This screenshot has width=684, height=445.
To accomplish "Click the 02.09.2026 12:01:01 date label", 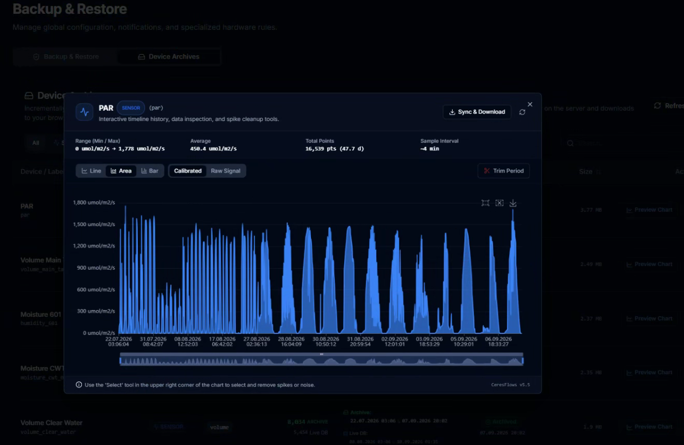I will (x=395, y=342).
